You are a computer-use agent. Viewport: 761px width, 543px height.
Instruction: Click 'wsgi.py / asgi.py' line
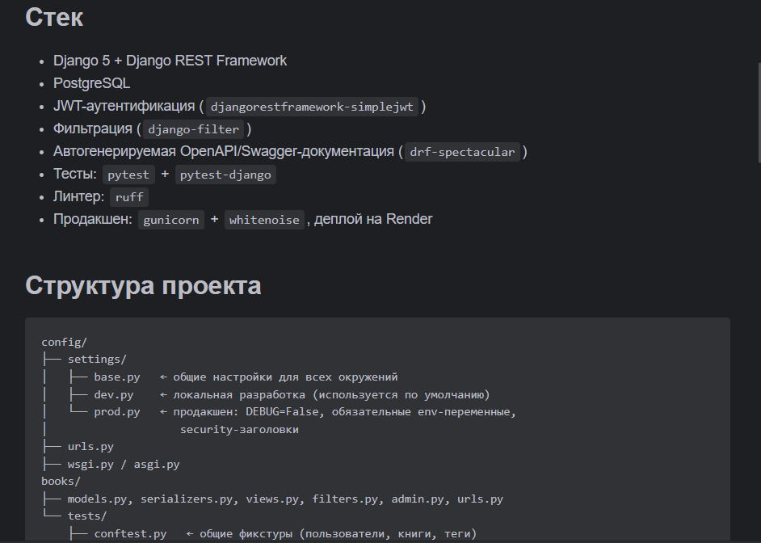[x=124, y=465]
